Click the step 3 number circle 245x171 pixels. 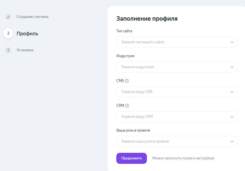coord(8,50)
